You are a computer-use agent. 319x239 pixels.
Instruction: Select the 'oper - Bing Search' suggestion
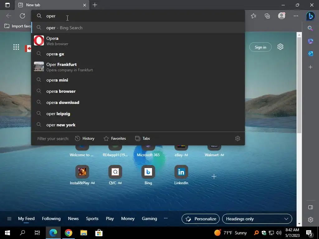138,28
